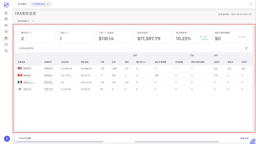Close the FBA库存总览 tab
The width and height of the screenshot is (256, 144).
tap(48, 4)
